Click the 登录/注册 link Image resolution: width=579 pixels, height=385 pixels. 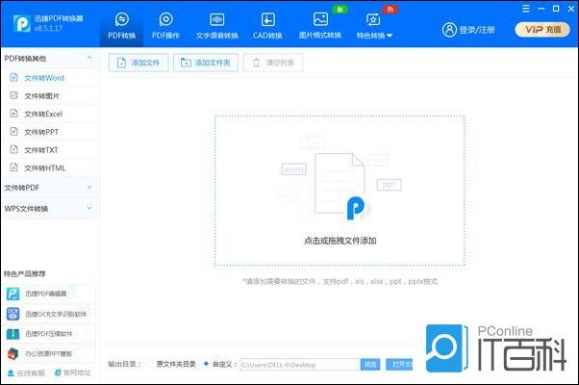pyautogui.click(x=477, y=30)
